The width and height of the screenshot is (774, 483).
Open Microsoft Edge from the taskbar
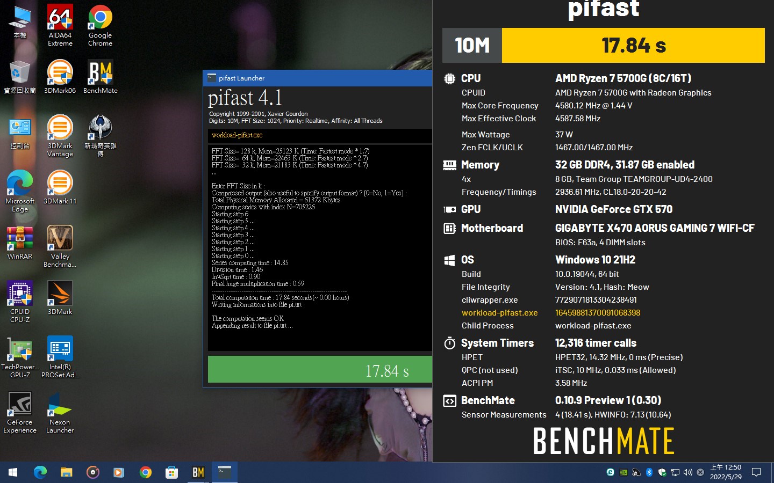tap(40, 472)
